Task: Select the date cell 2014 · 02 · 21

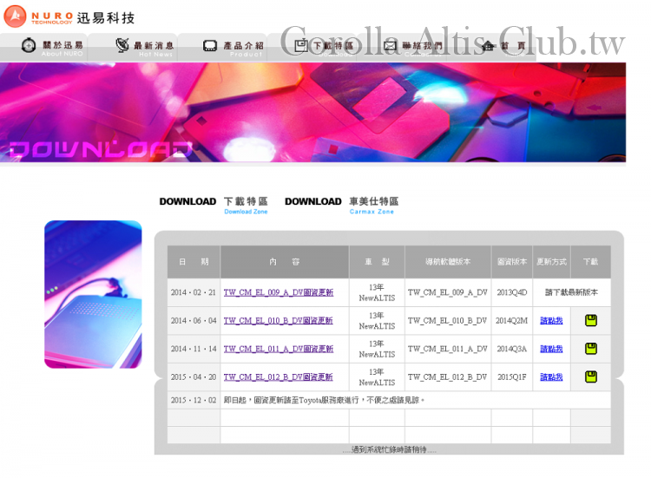Action: click(194, 292)
